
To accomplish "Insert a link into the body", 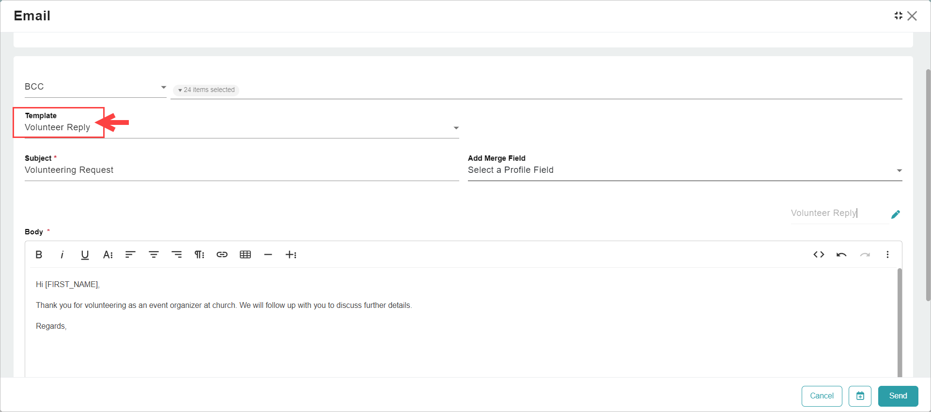I will (x=222, y=255).
